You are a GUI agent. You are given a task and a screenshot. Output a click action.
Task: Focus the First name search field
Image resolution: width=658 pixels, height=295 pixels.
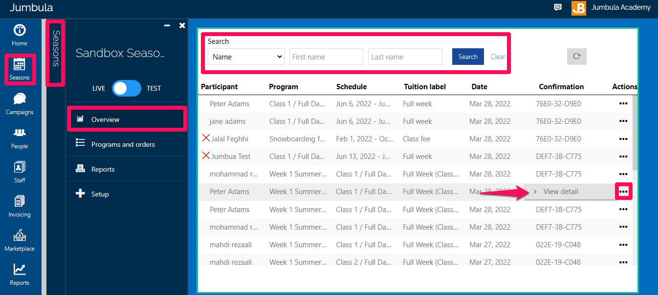click(326, 57)
